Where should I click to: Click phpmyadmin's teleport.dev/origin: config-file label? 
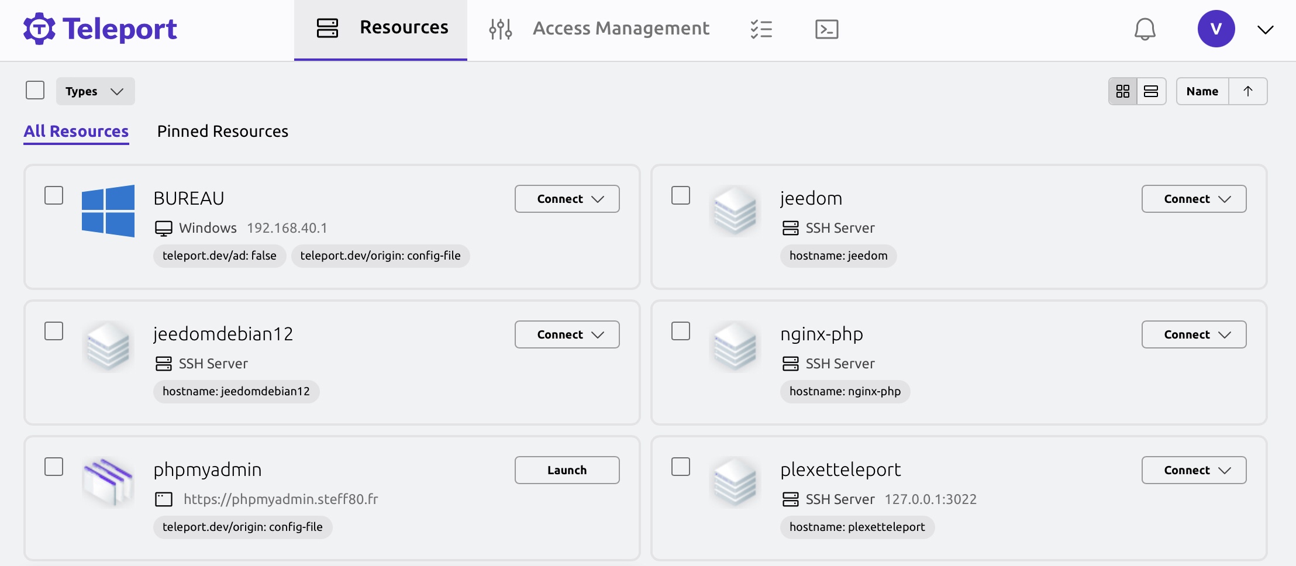click(243, 527)
